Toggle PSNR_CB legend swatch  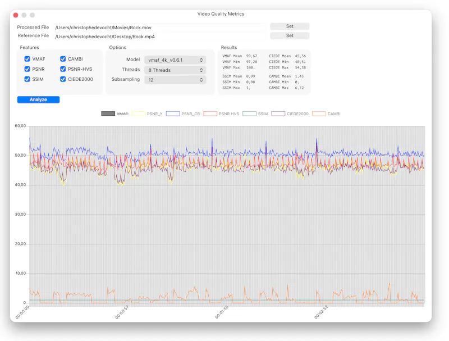point(173,114)
